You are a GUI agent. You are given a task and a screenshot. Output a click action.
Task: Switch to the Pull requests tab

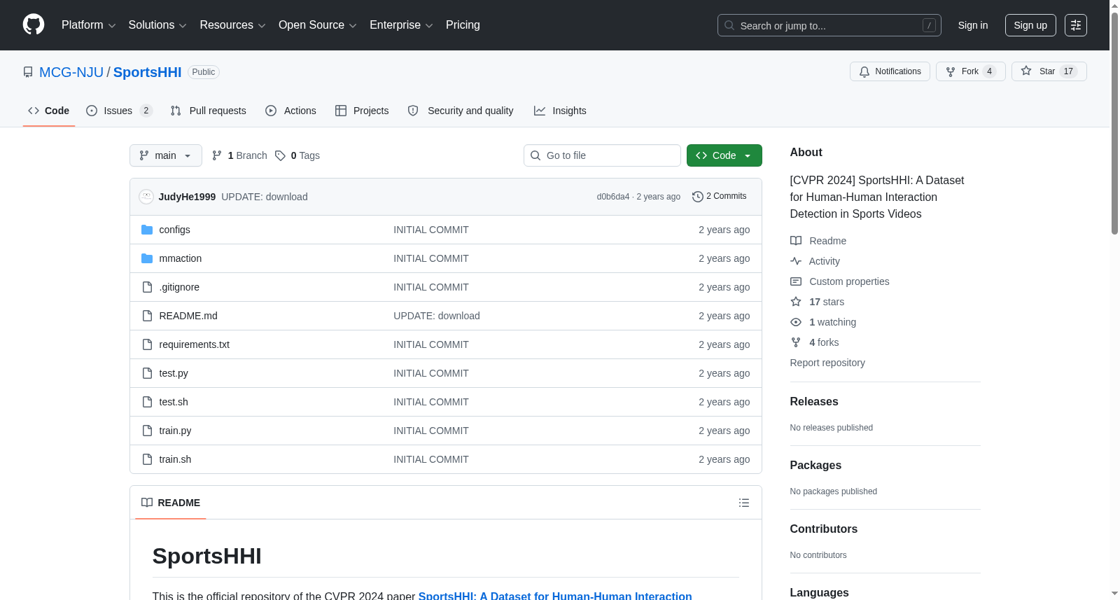(x=209, y=111)
